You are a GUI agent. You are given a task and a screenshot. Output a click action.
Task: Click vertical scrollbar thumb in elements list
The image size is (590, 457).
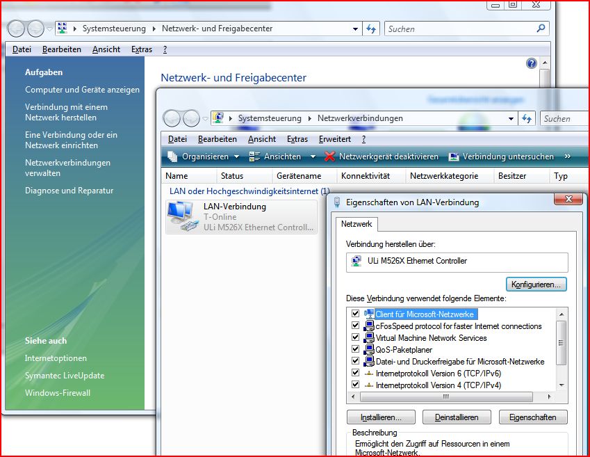click(x=561, y=343)
